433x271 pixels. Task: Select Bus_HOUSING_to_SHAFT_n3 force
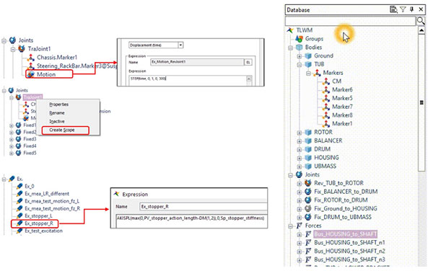[x=349, y=259]
